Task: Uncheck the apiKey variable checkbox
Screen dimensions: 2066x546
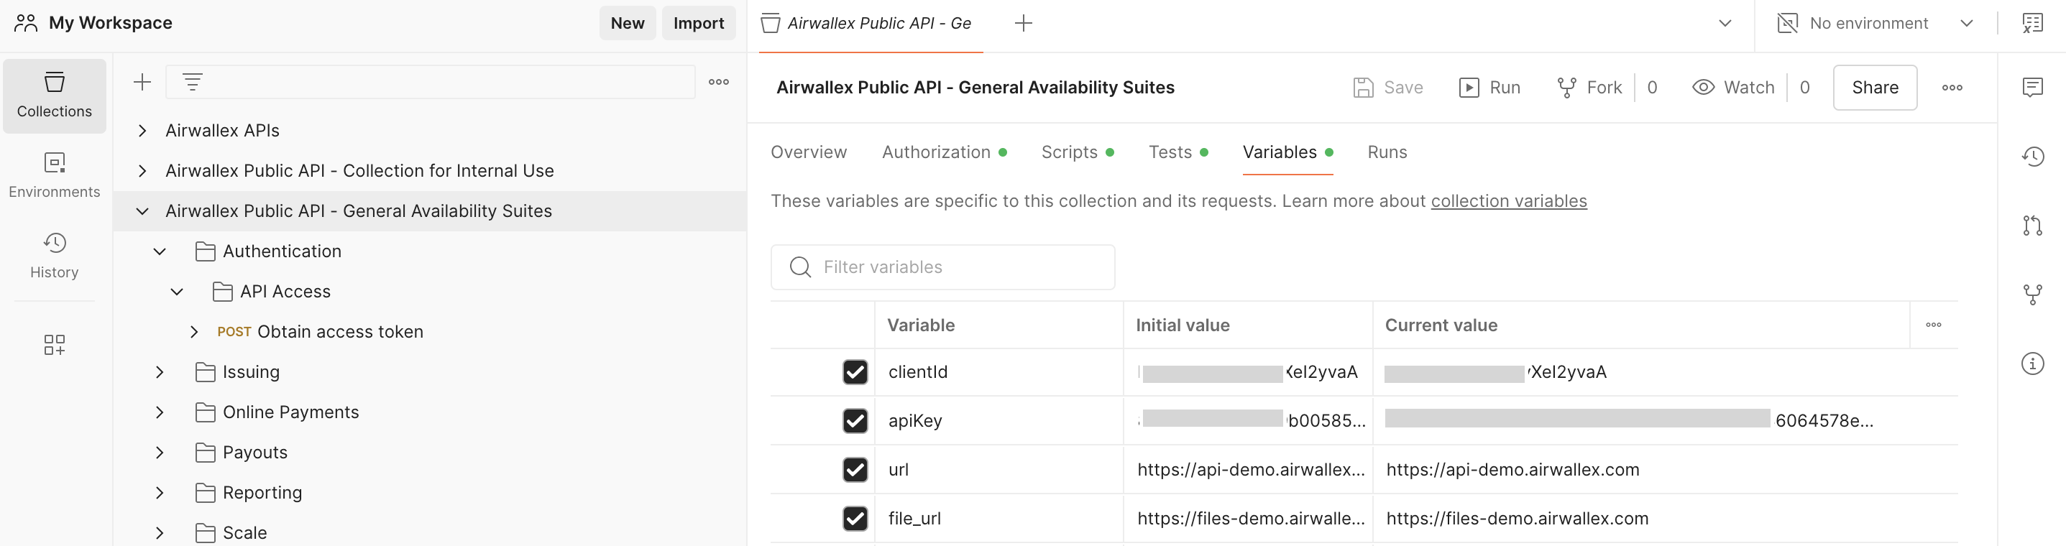Action: pyautogui.click(x=855, y=421)
